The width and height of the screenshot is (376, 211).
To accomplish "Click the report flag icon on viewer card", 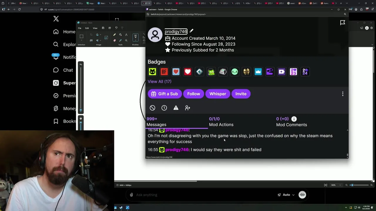I will click(343, 23).
